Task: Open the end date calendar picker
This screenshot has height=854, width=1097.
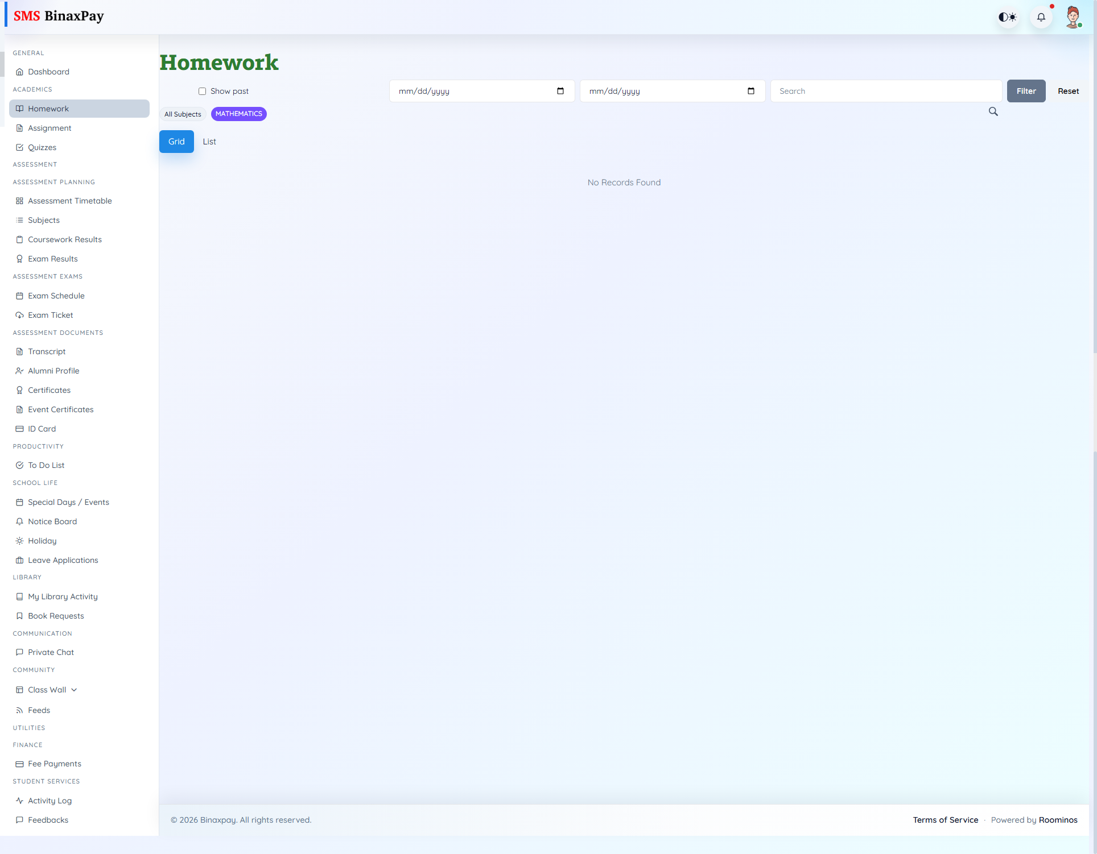Action: pyautogui.click(x=751, y=91)
